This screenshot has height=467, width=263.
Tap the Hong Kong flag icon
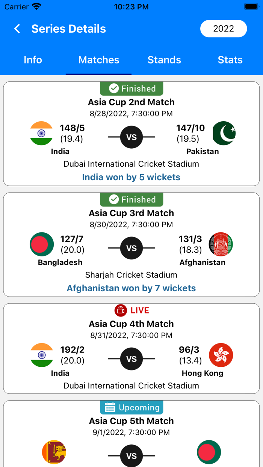pos(221,355)
